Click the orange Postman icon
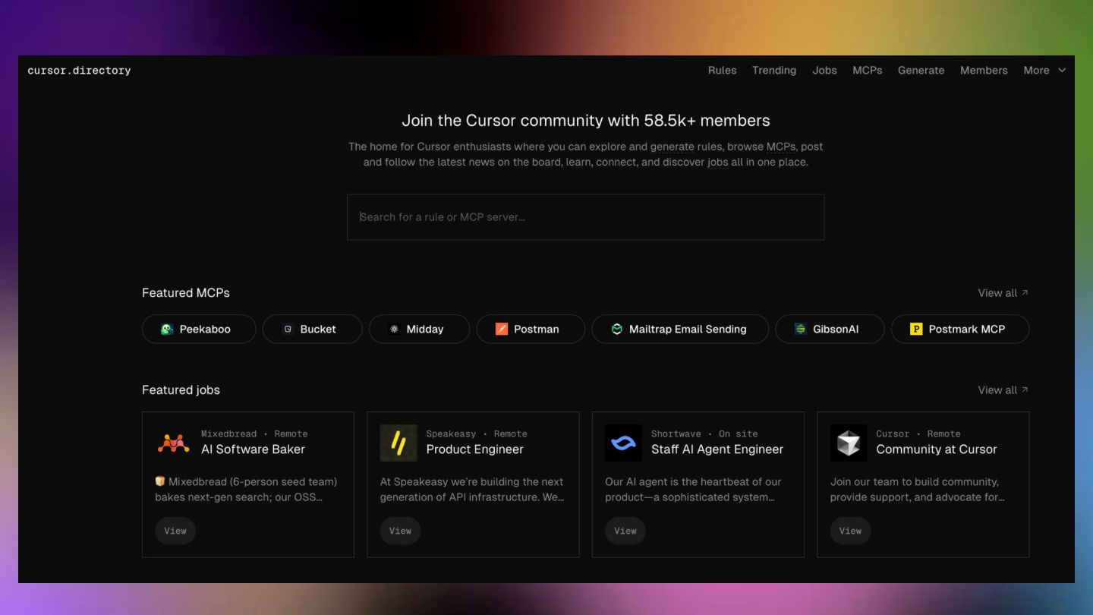The image size is (1093, 615). point(501,329)
